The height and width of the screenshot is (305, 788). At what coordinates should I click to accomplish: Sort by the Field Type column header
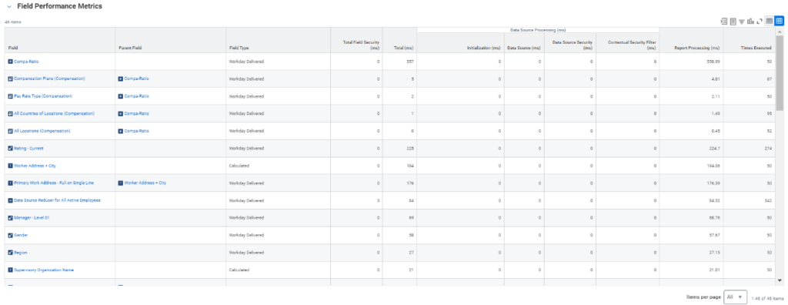click(x=239, y=49)
